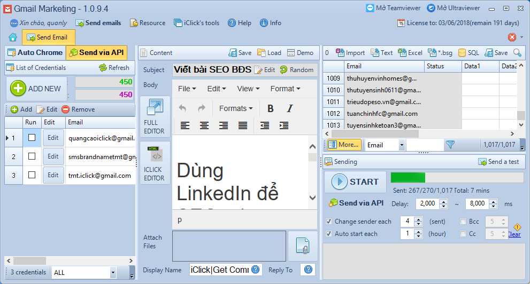530x284 pixels.
Task: Check Run for tmt.iclick@gmail.com row
Action: click(32, 175)
